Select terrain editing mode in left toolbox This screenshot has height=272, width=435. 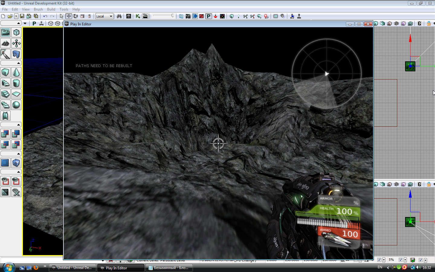click(5, 43)
